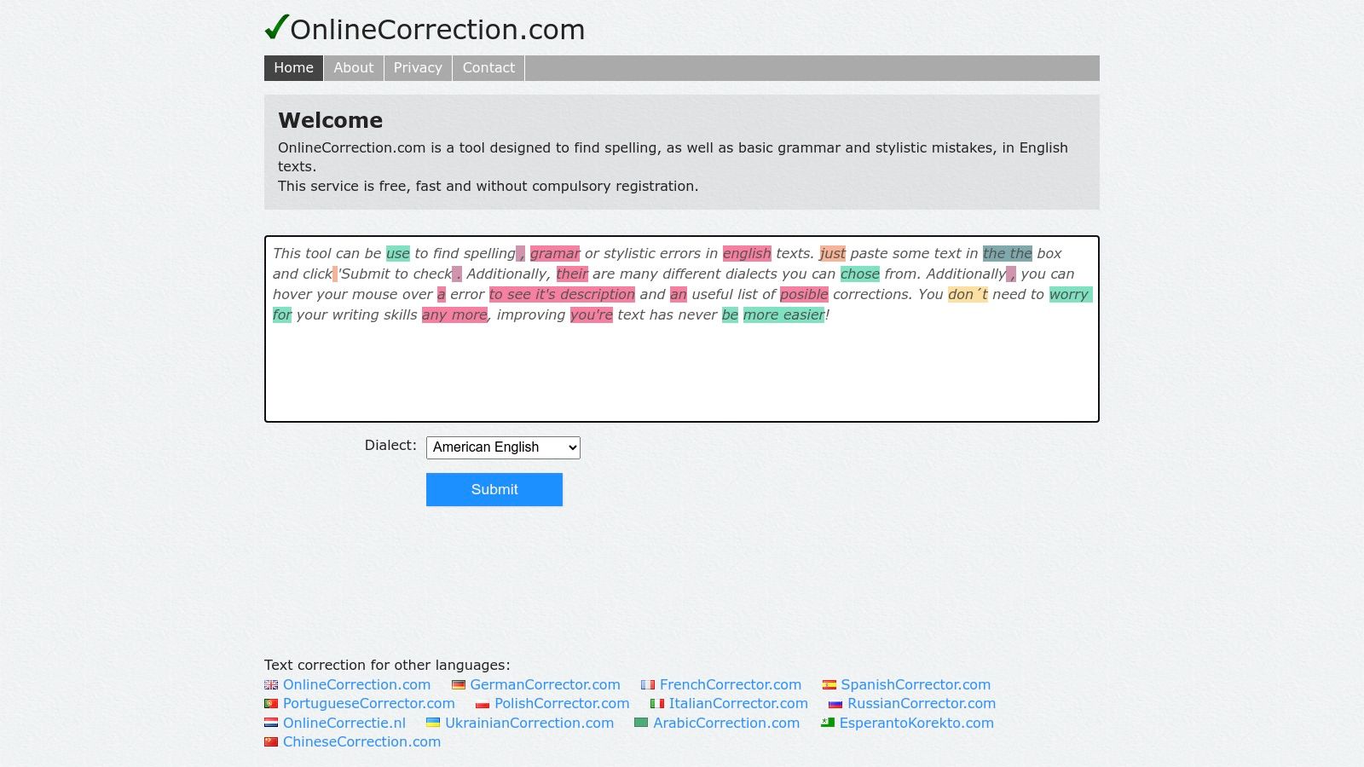Click the highlighted phrase "to see it's description"

click(562, 294)
